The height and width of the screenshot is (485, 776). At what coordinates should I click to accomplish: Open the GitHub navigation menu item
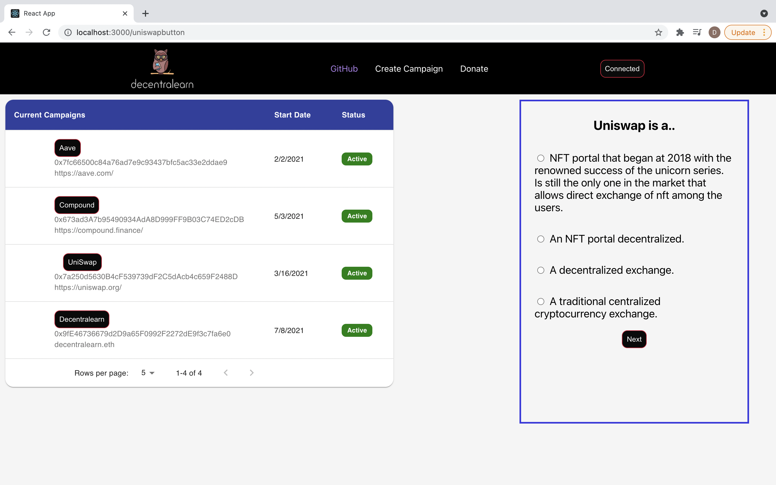point(345,68)
